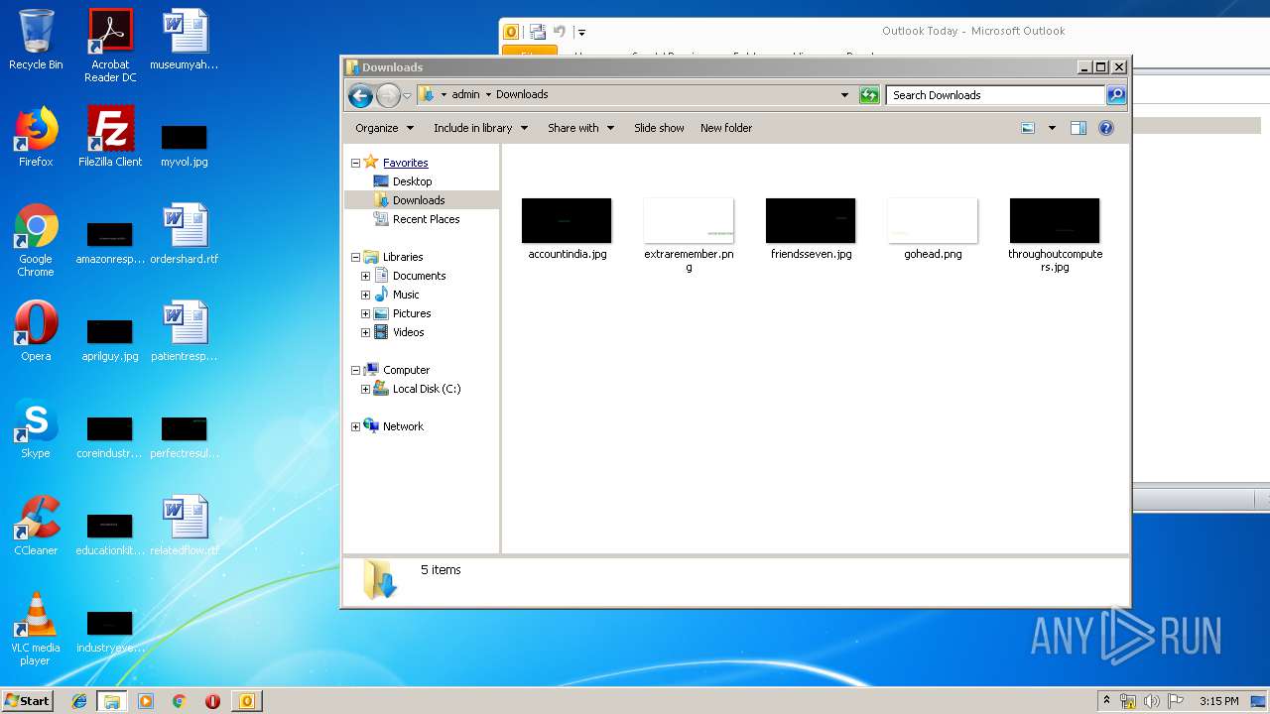Open Windows Media Player on taskbar
The width and height of the screenshot is (1270, 714).
[x=146, y=701]
